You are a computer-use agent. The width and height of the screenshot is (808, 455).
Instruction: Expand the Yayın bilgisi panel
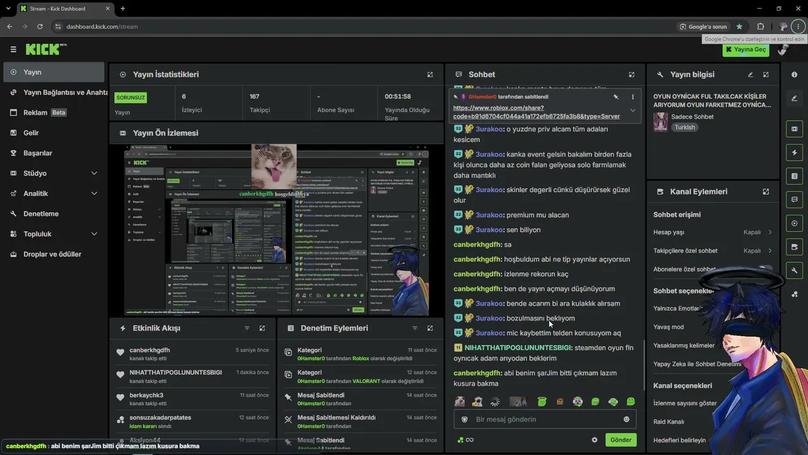coord(766,75)
